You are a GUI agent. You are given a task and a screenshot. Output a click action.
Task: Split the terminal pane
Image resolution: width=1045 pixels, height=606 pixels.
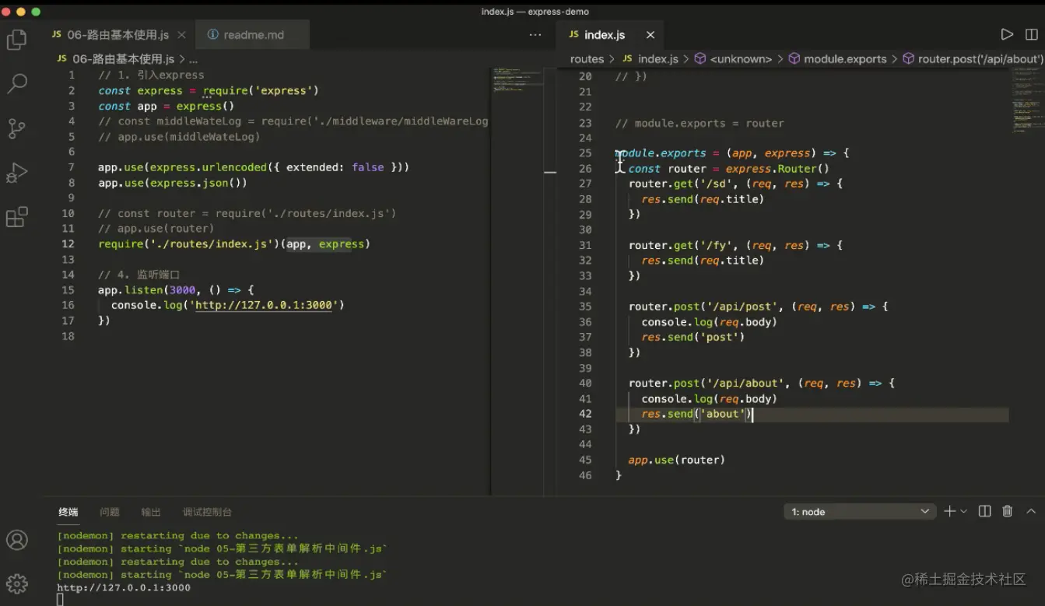[x=984, y=511]
